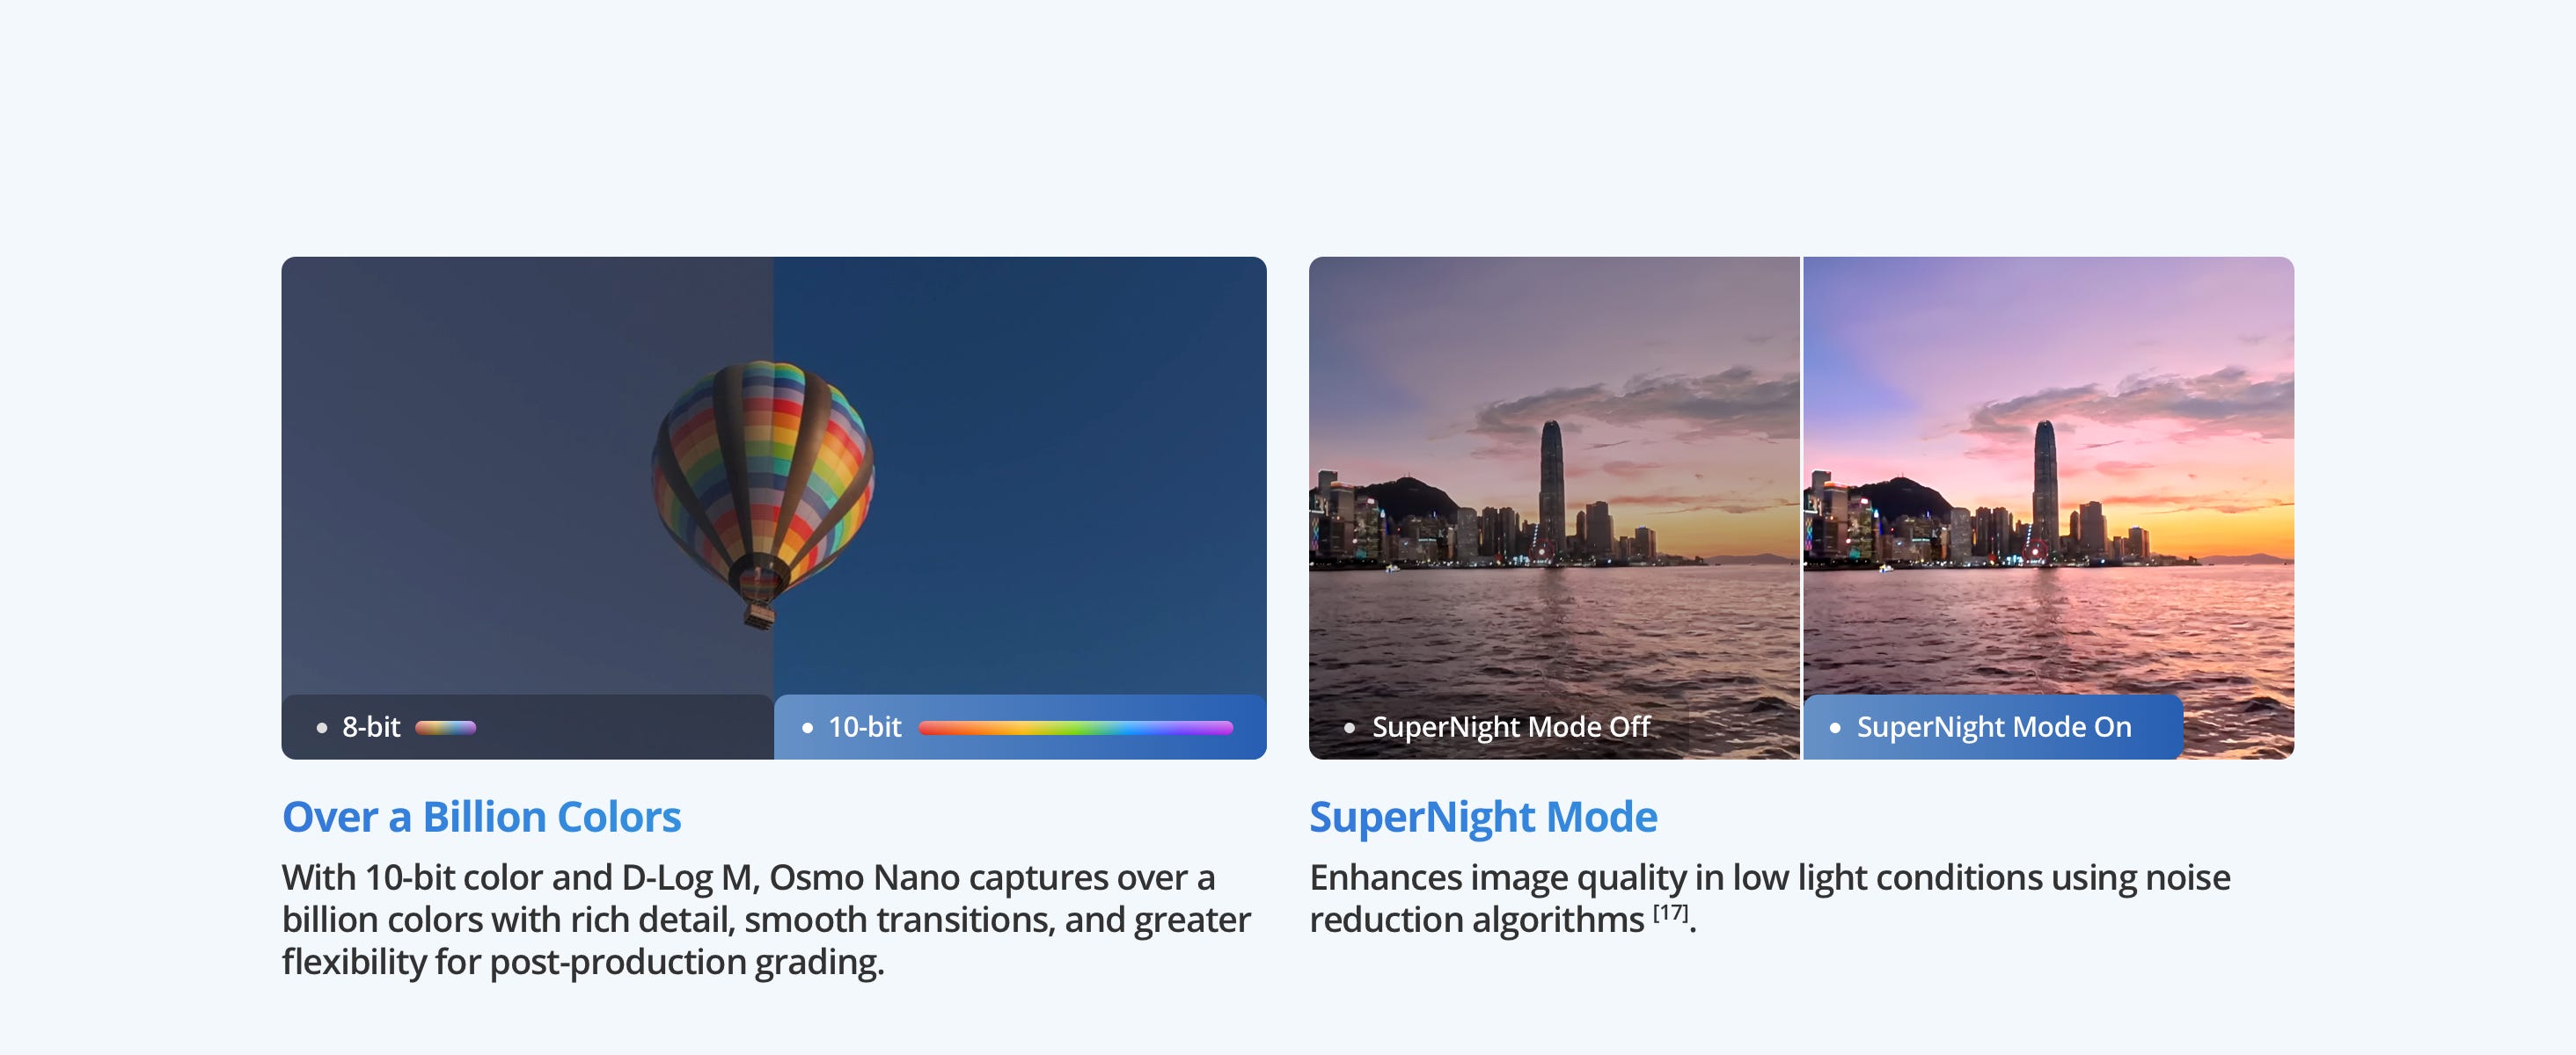Viewport: 2576px width, 1055px height.
Task: Switch to SuperNight Mode On label
Action: (x=1994, y=727)
